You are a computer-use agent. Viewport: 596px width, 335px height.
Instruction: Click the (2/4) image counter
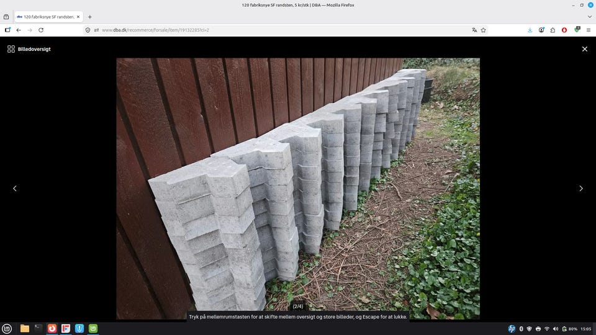pyautogui.click(x=298, y=306)
